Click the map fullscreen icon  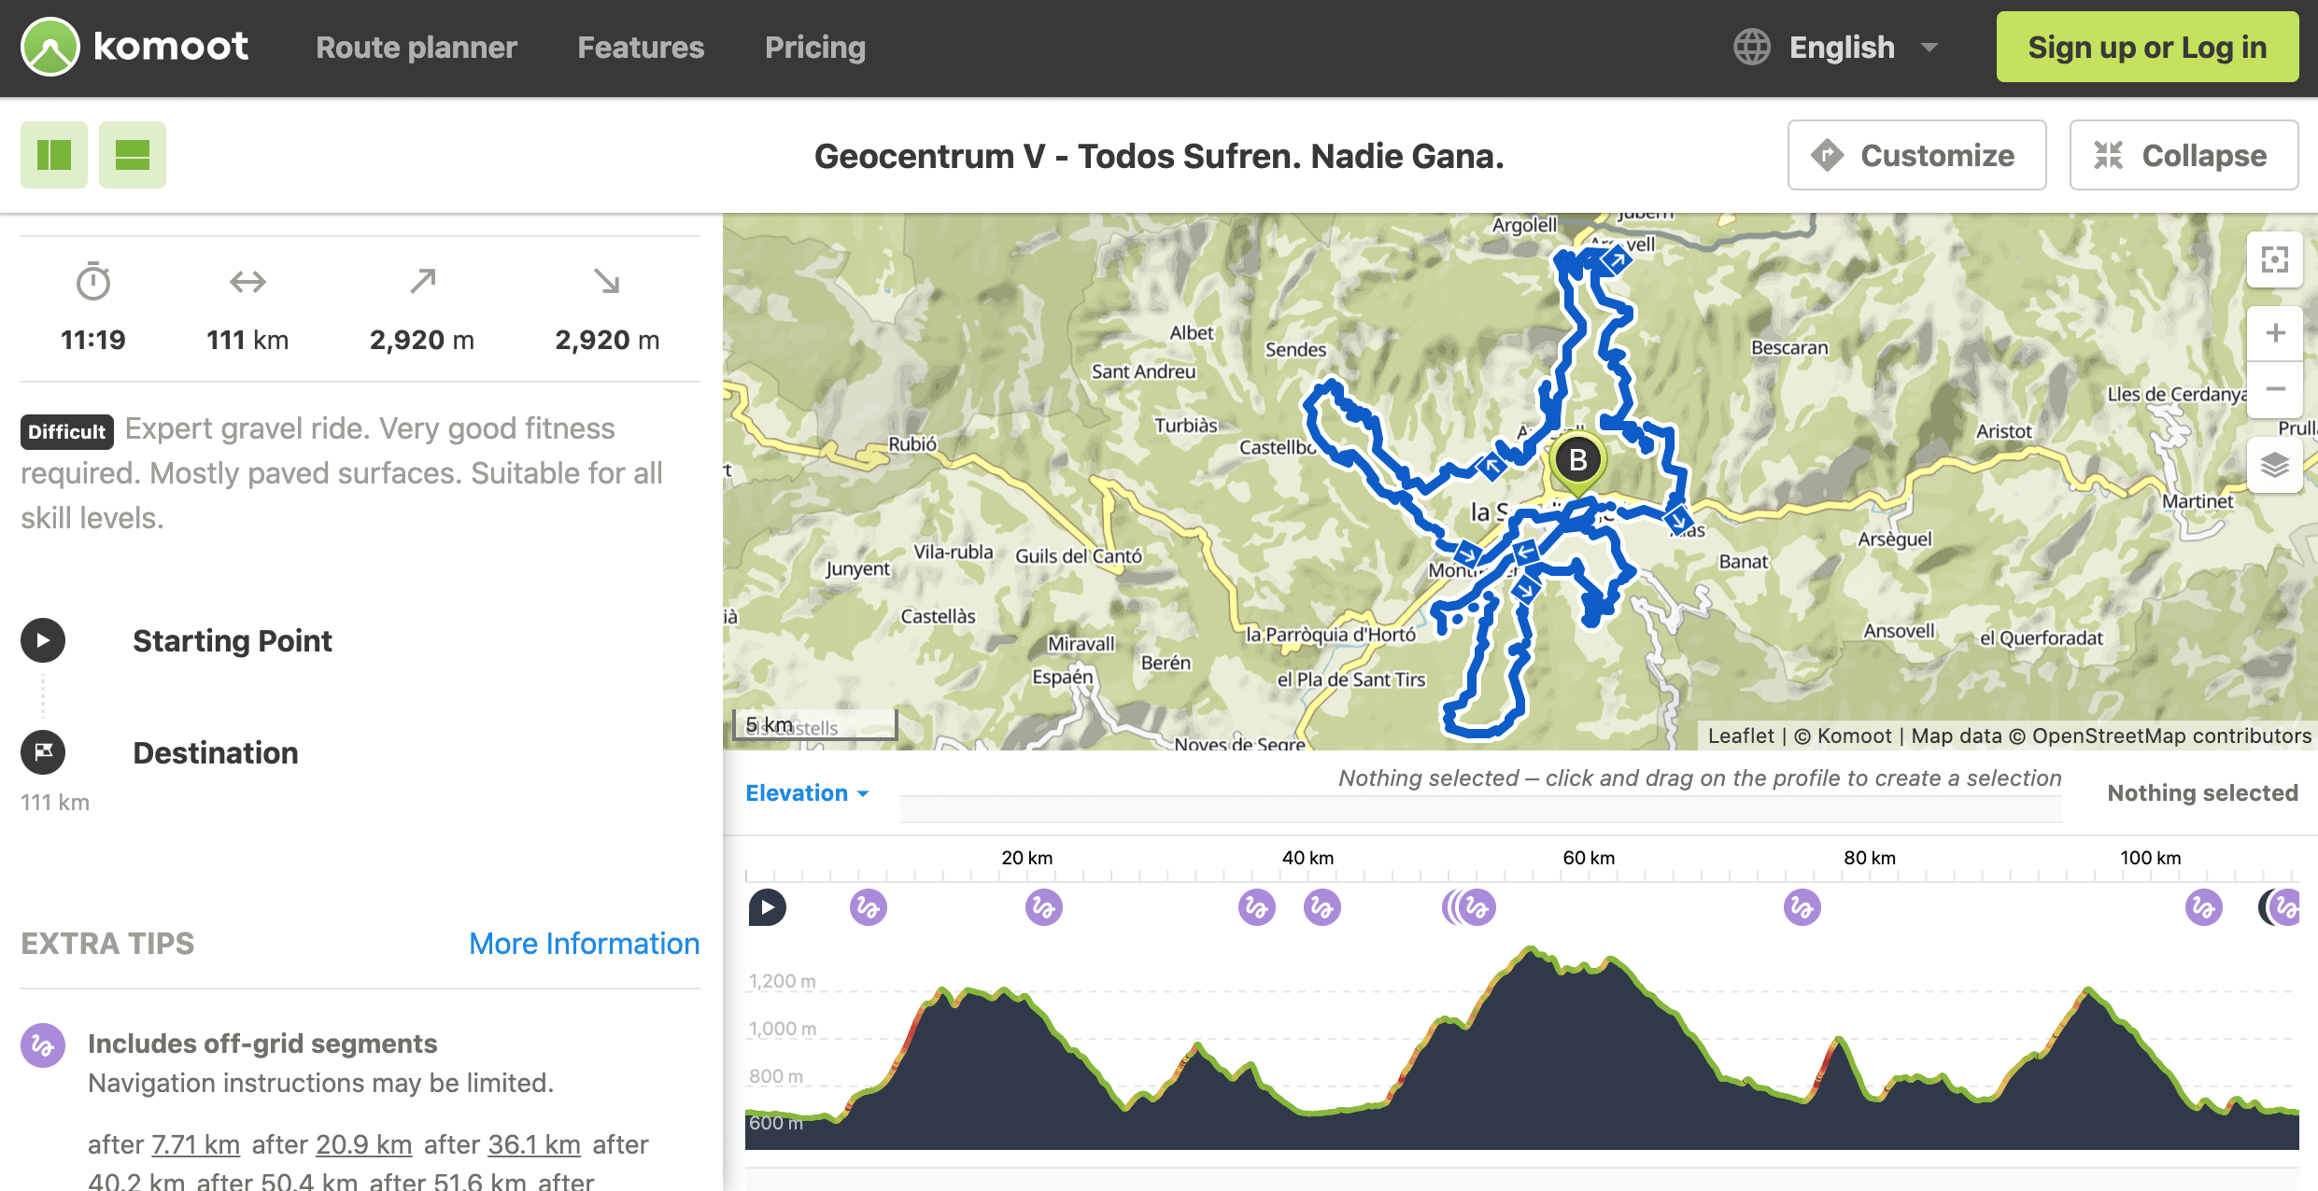(2275, 259)
